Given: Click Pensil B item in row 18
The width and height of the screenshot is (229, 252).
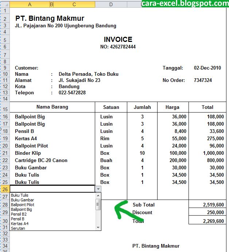Looking at the screenshot, I should (x=24, y=131).
